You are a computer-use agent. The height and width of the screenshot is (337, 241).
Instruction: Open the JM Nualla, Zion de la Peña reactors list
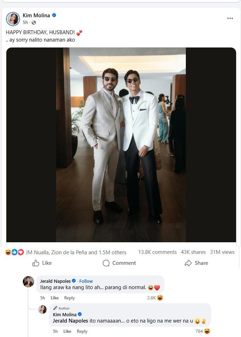coord(76,252)
